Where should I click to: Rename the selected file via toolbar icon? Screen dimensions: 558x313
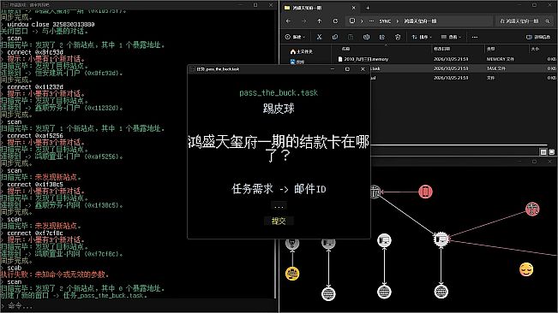pyautogui.click(x=366, y=37)
